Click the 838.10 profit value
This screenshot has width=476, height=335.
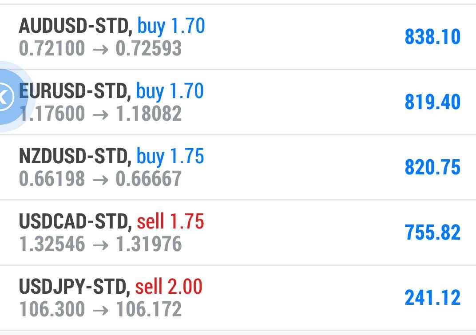[432, 37]
